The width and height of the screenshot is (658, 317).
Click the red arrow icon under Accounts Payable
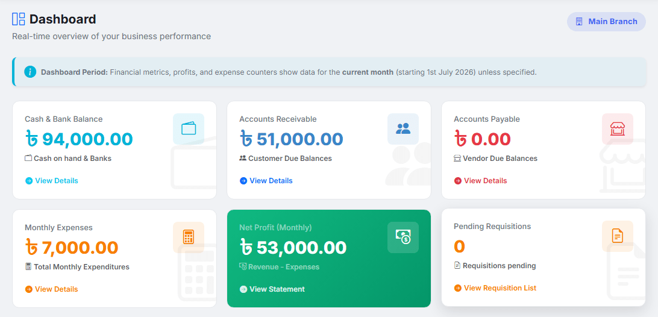click(457, 181)
